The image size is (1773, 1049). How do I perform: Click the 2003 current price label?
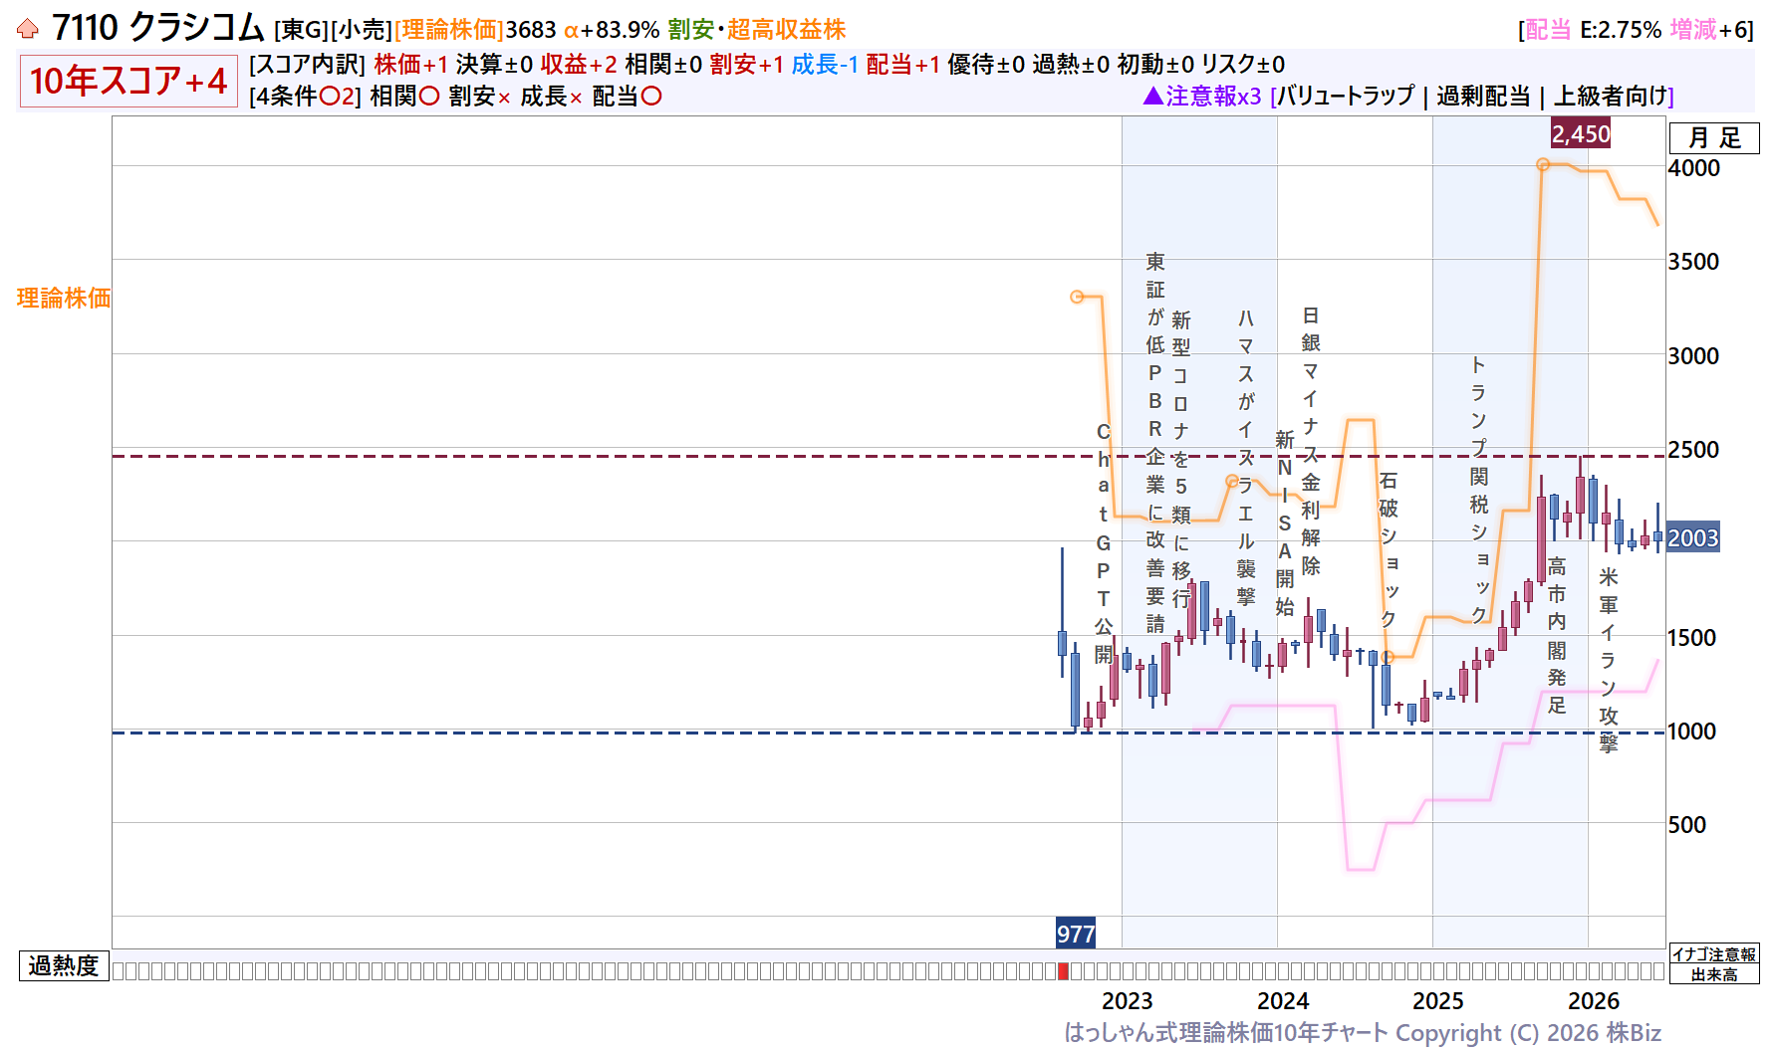(x=1693, y=538)
